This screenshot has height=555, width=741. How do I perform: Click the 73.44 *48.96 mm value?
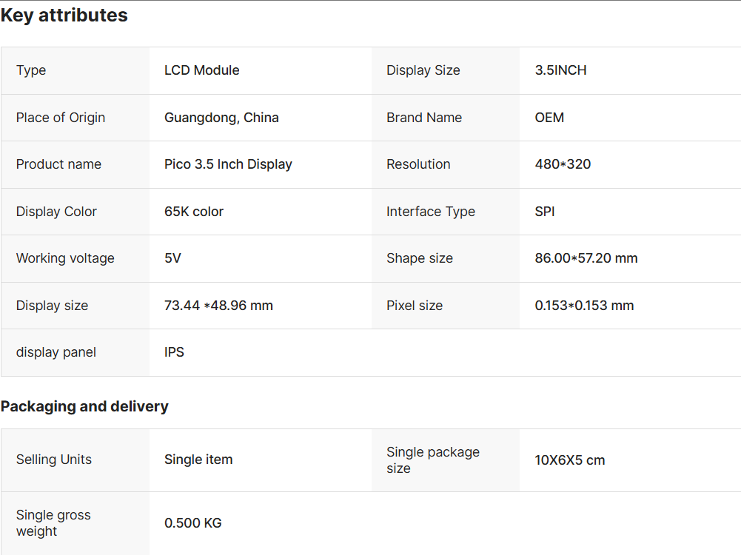coord(218,306)
